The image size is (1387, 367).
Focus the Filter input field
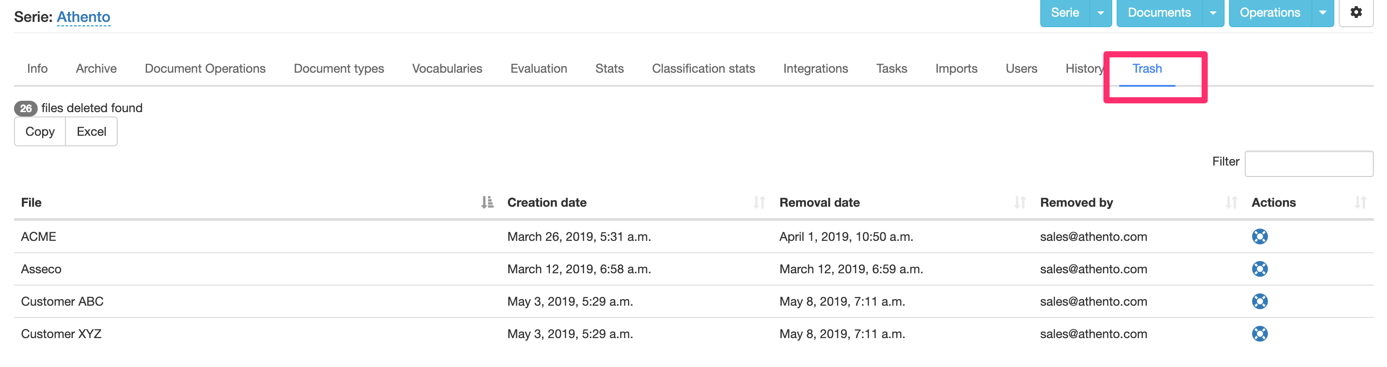pyautogui.click(x=1309, y=163)
